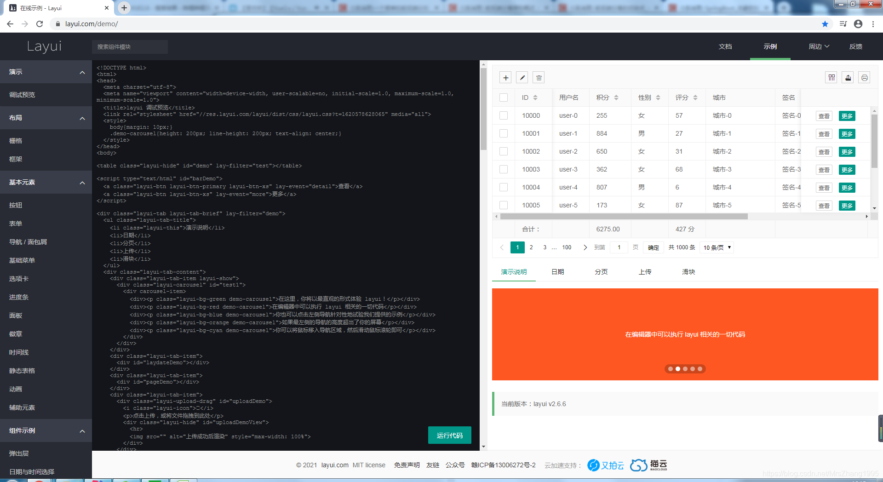883x482 pixels.
Task: Open the browser three-dot menu
Action: 873,24
